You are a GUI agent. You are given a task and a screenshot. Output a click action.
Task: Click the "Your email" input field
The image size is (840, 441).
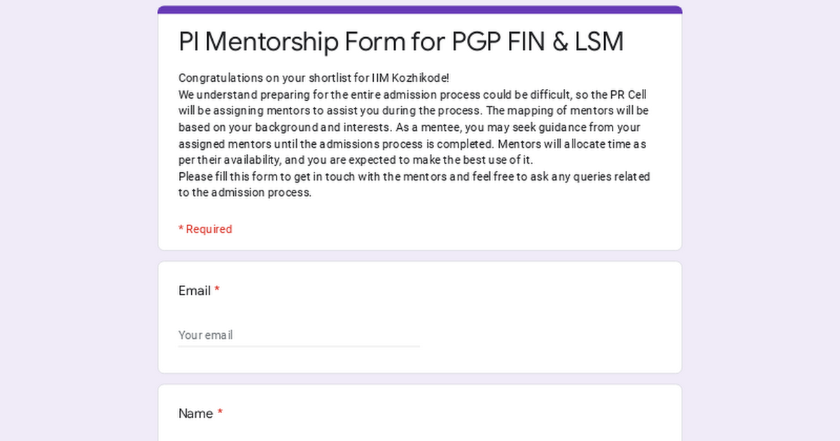(x=299, y=335)
